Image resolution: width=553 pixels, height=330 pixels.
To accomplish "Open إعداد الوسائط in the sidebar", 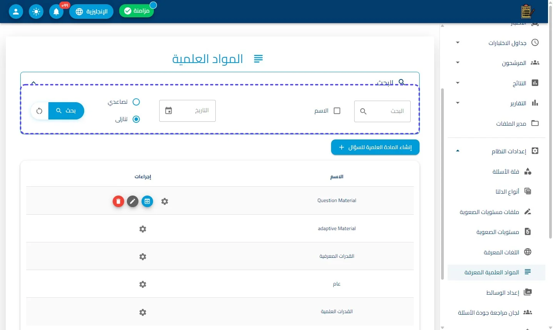I will [x=496, y=292].
